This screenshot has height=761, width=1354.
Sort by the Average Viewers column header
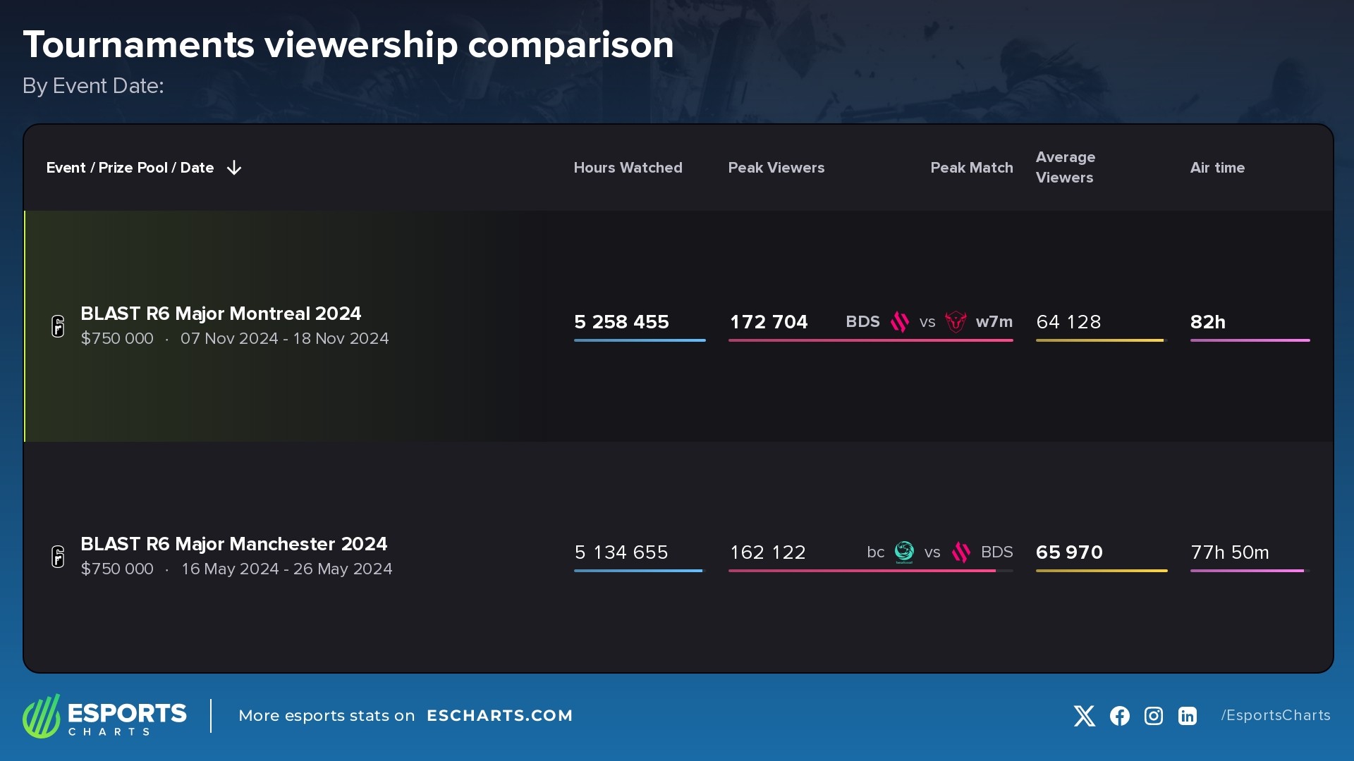(1066, 168)
